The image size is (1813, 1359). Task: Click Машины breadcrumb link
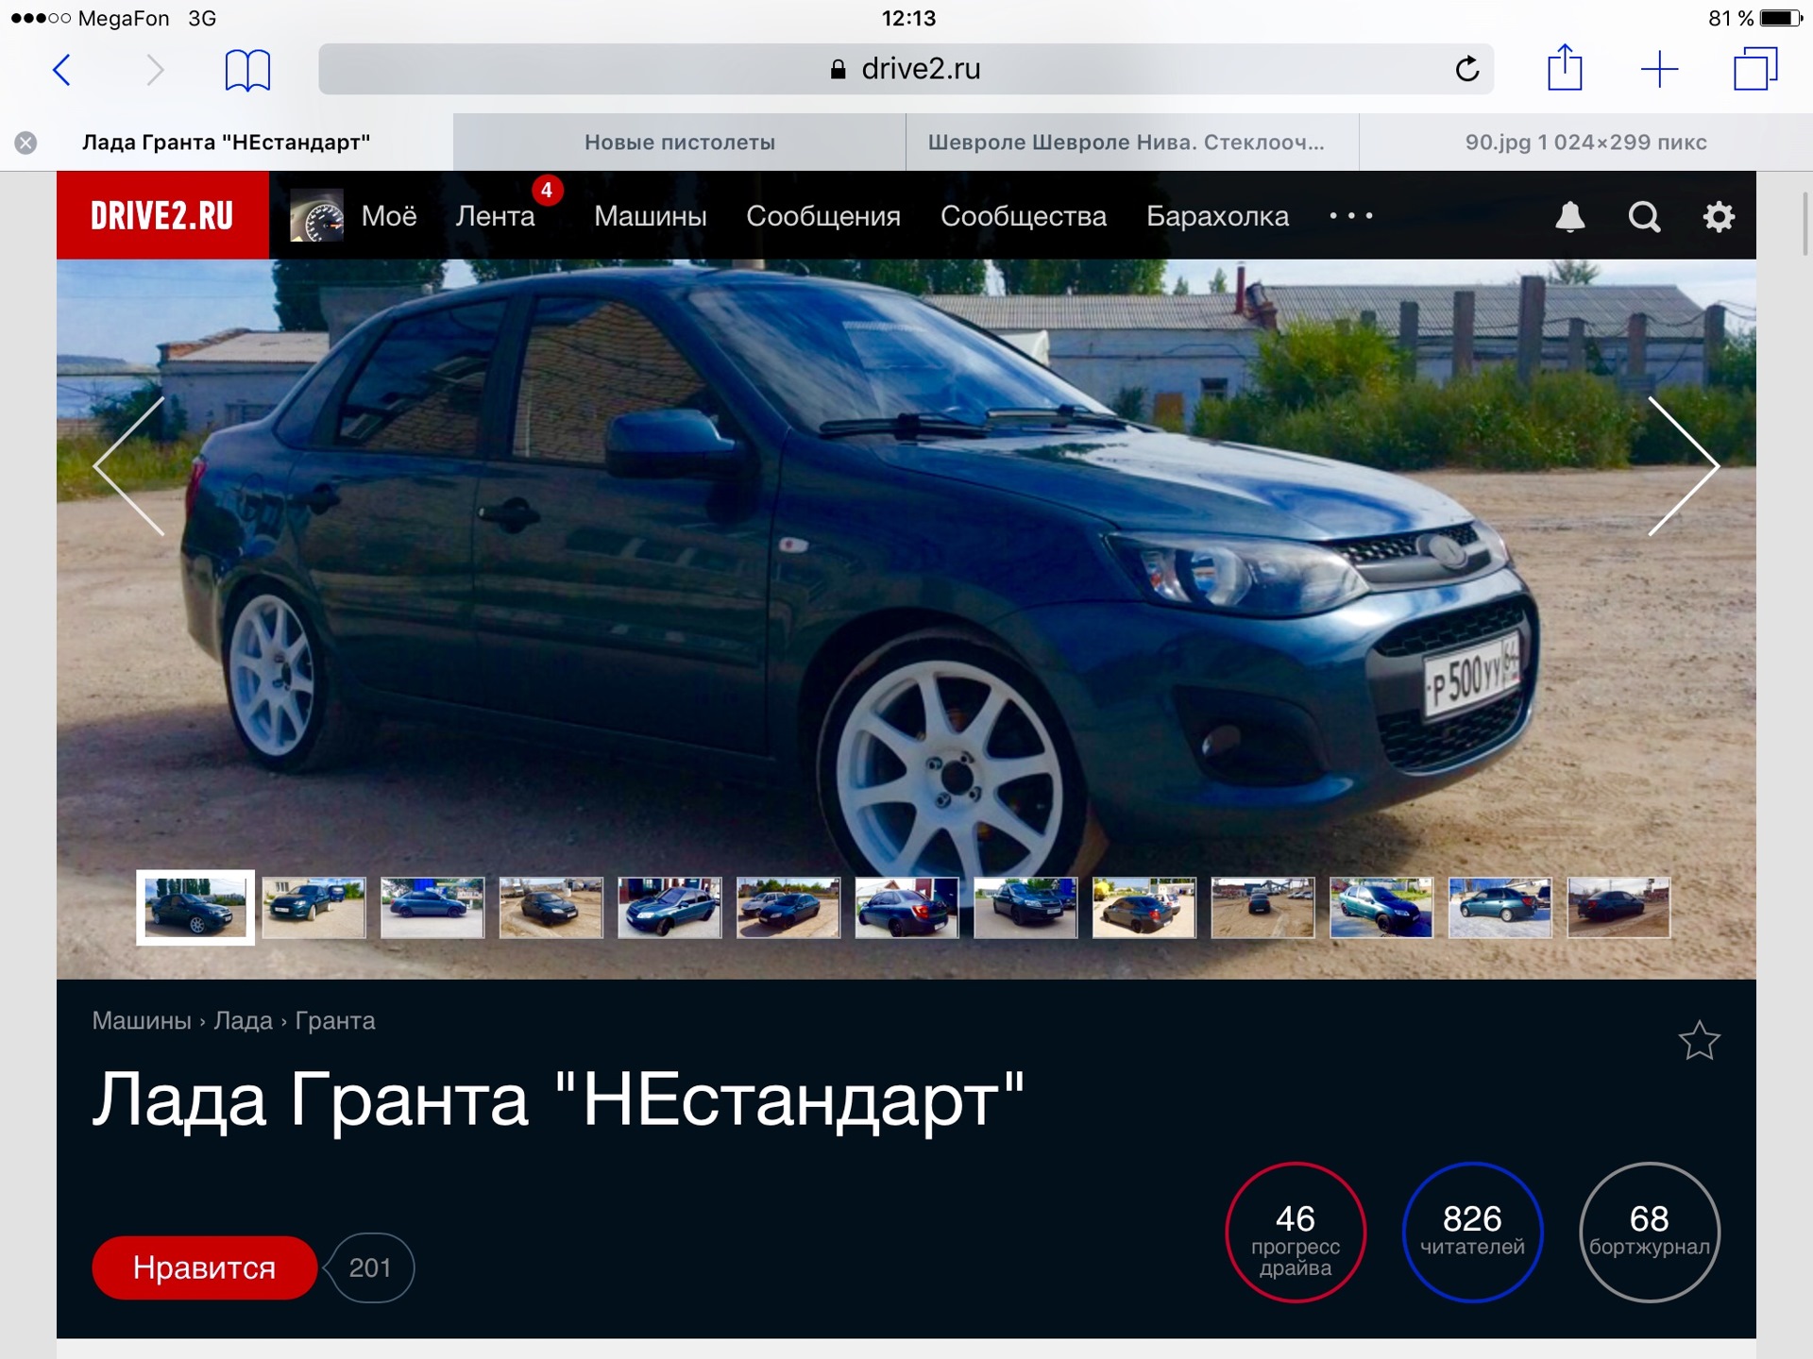tap(142, 1021)
